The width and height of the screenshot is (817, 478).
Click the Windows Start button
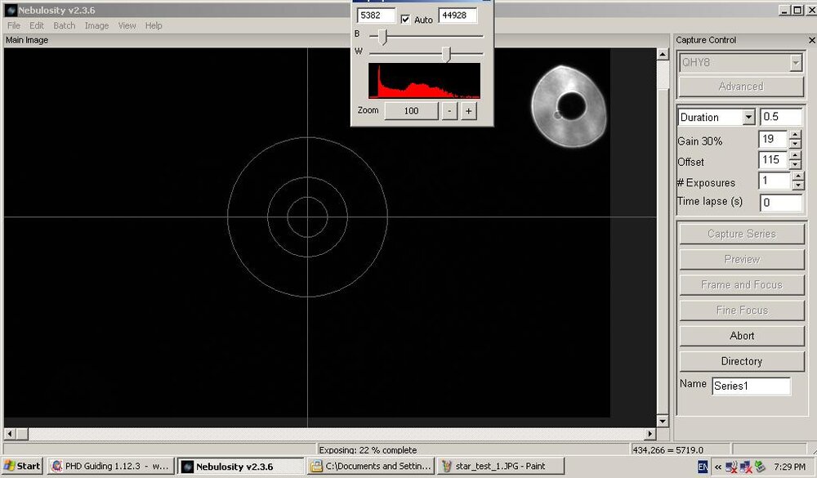click(22, 467)
